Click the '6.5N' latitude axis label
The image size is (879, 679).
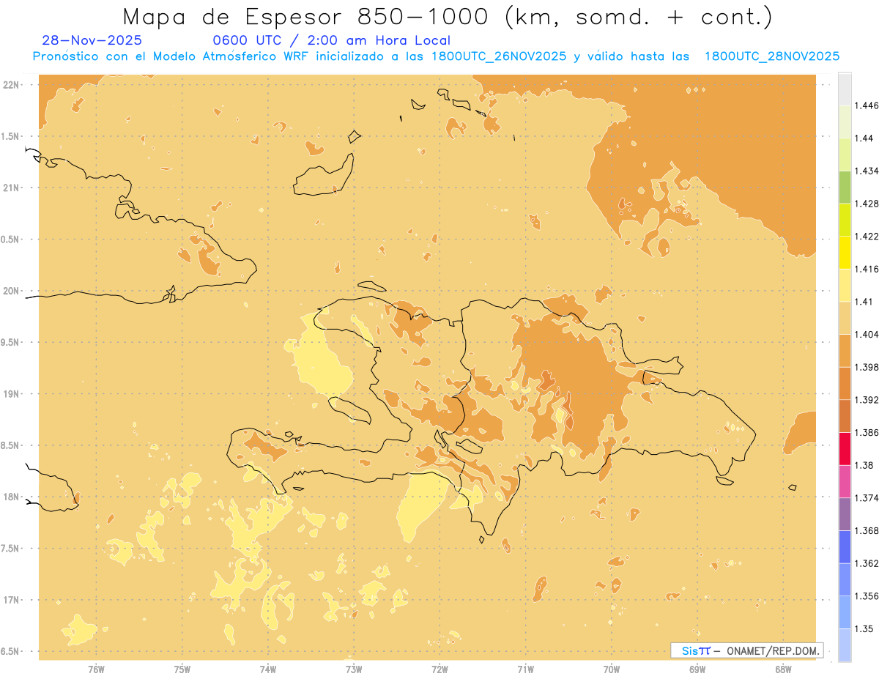tap(10, 651)
